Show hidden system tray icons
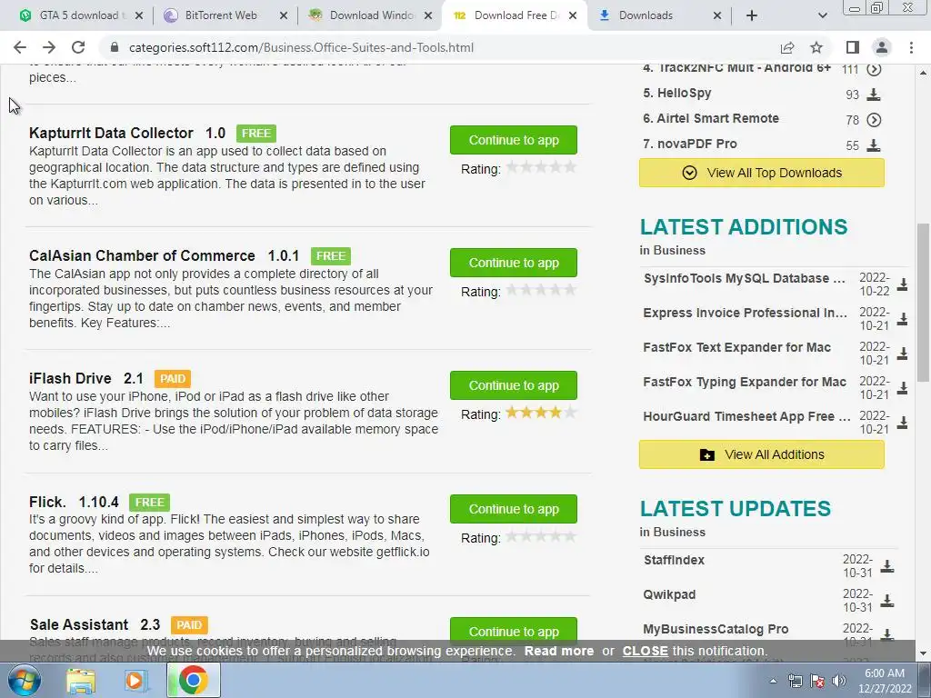 [x=773, y=681]
